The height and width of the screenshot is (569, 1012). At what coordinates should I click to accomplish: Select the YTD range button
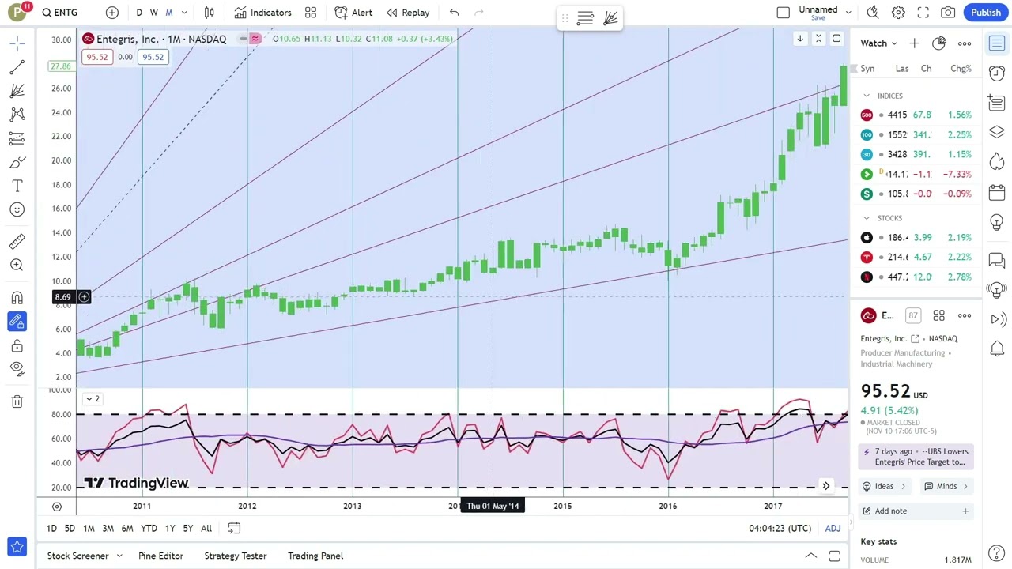[149, 528]
